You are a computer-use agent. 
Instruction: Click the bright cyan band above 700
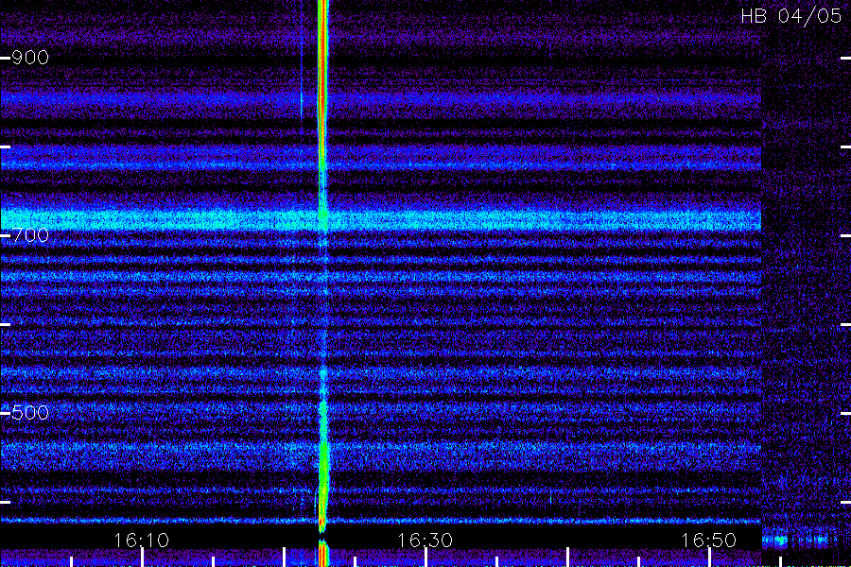click(x=380, y=218)
